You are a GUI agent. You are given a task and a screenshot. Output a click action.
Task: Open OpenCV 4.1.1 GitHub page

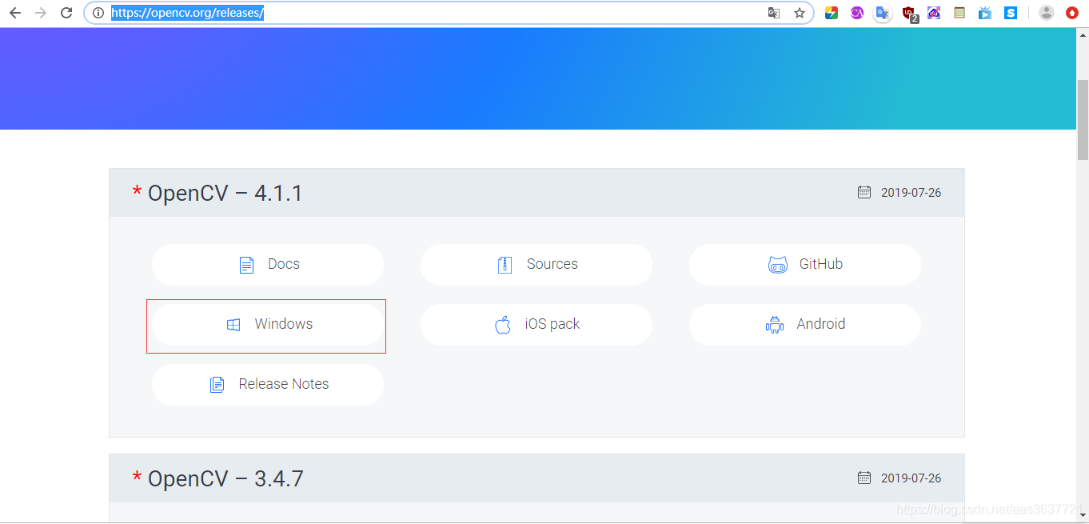805,265
